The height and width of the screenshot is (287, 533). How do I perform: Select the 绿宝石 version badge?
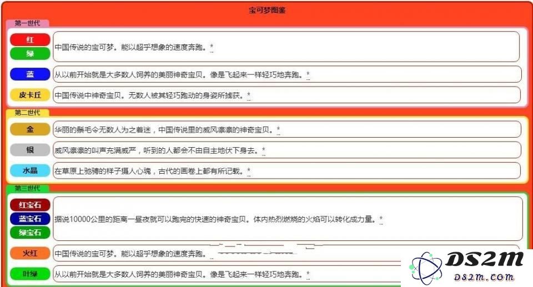click(x=30, y=233)
